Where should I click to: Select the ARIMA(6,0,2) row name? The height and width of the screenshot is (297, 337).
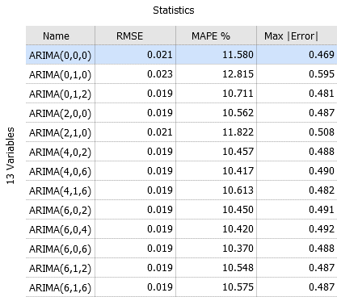pos(60,210)
